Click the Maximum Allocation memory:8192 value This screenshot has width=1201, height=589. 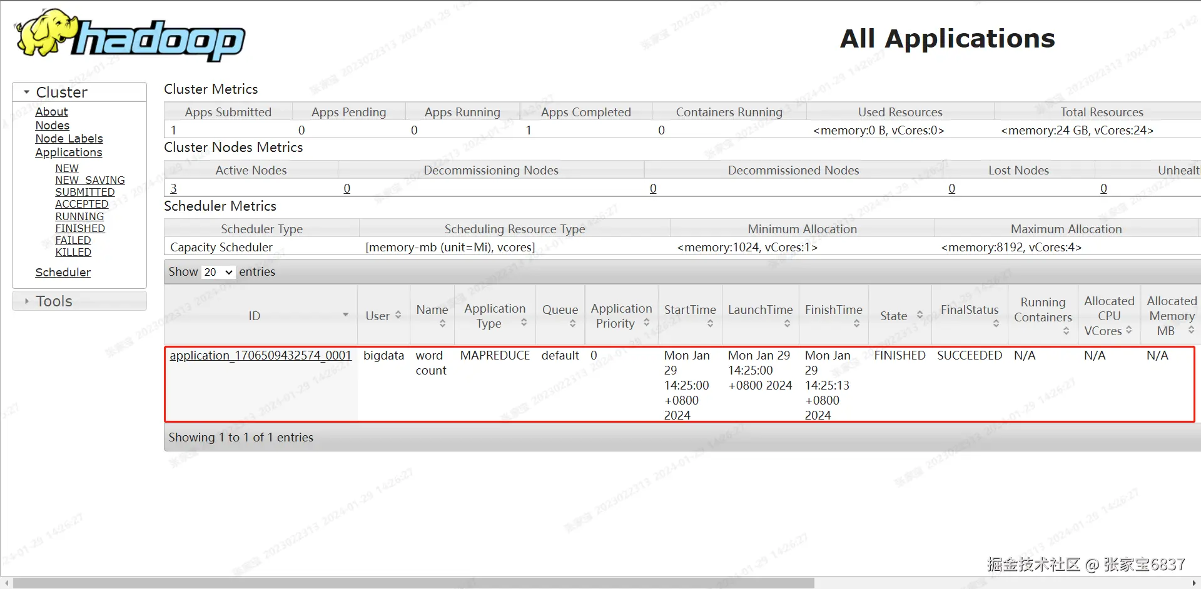[x=1011, y=247]
